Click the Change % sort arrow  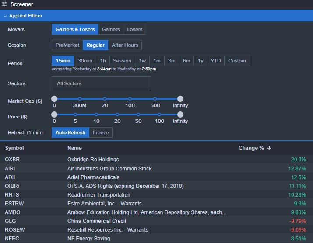tap(269, 148)
